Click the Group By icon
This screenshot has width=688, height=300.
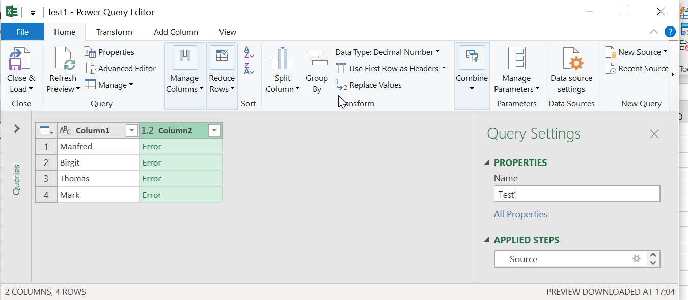317,59
